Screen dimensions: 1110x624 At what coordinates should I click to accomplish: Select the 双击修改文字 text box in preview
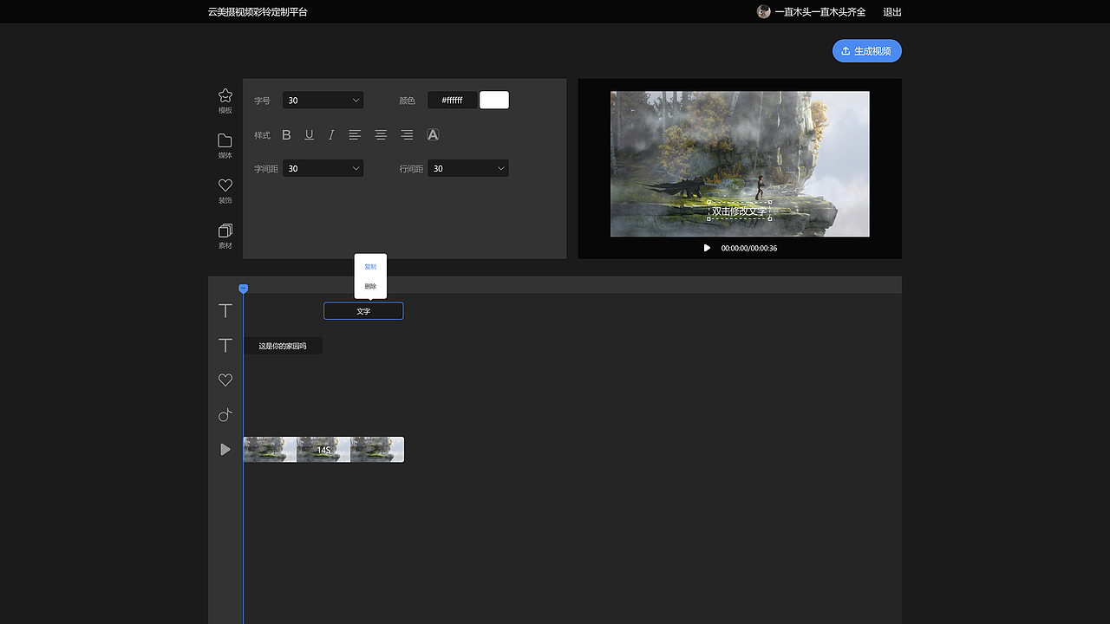(739, 211)
